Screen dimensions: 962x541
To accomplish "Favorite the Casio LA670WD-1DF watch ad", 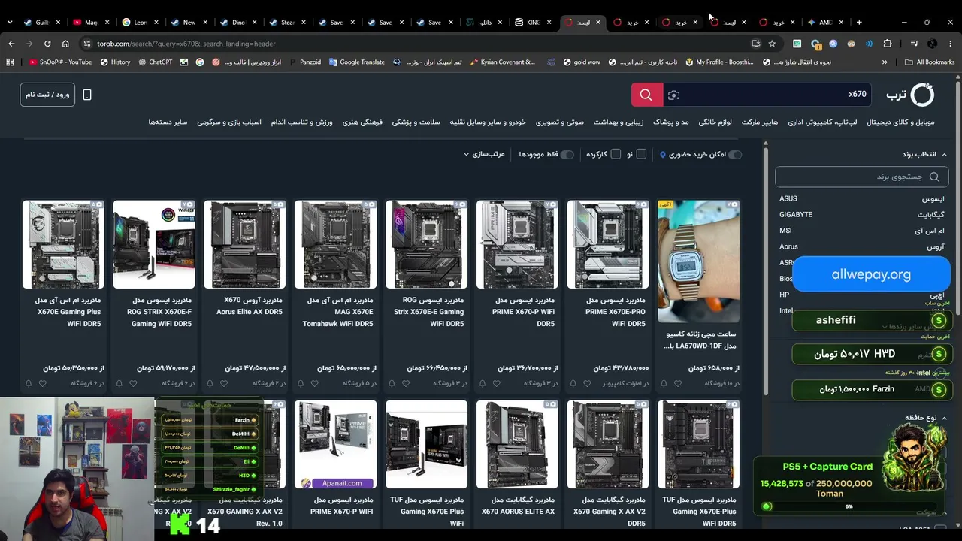I will click(678, 383).
